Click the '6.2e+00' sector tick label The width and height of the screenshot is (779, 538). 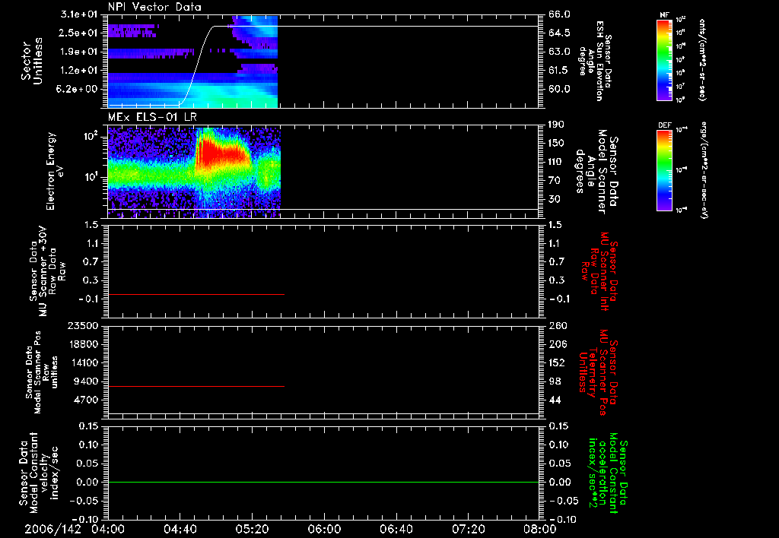[x=78, y=90]
